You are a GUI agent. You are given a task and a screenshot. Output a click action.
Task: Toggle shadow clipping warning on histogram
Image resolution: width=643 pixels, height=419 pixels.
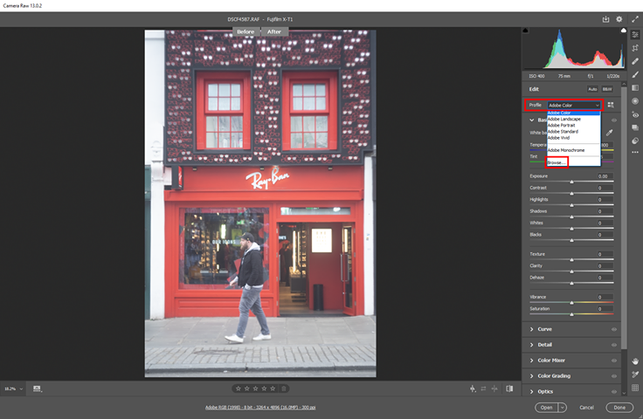[526, 31]
